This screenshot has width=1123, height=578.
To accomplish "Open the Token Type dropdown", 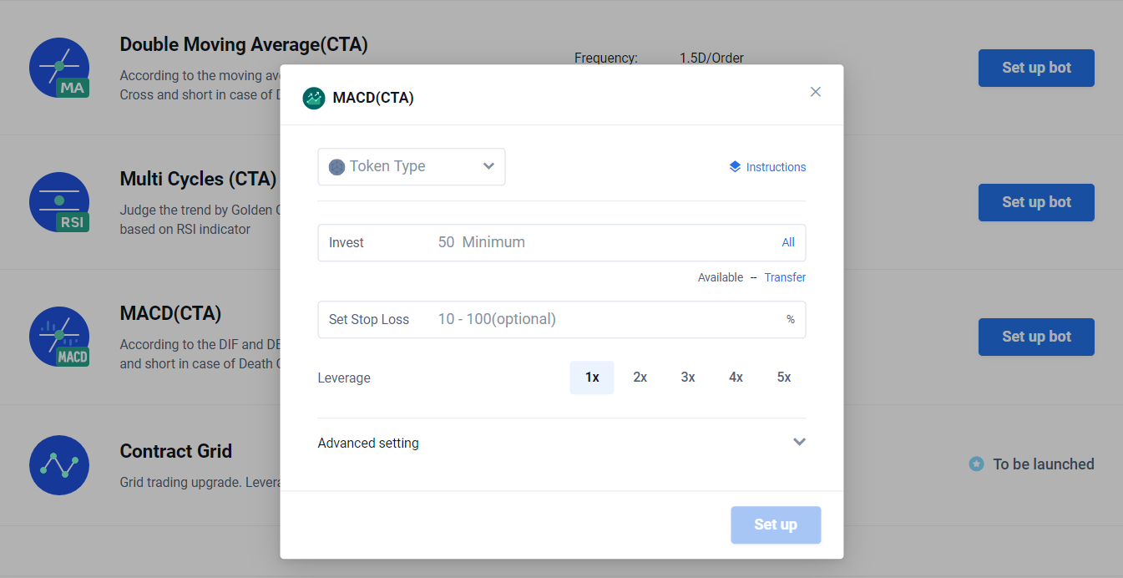I will click(412, 166).
